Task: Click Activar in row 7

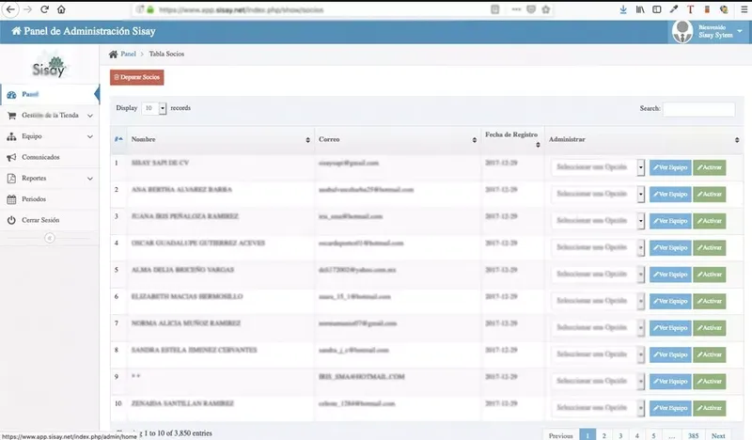Action: [710, 328]
